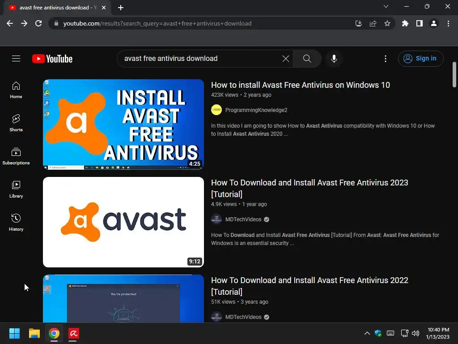Click '4.9K views' metadata text
This screenshot has width=458, height=344.
[224, 204]
